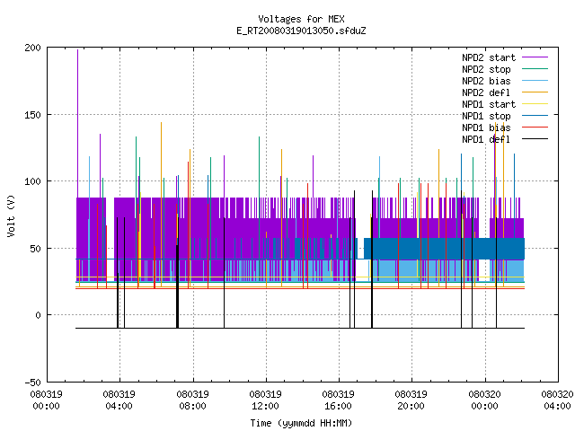Click the 'NPD2 start' legend label
This screenshot has width=575, height=431.
(x=489, y=57)
